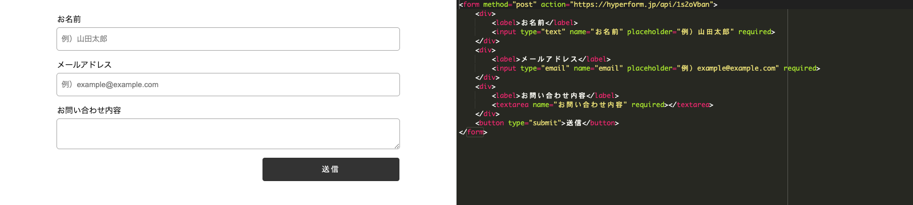The width and height of the screenshot is (913, 205).
Task: Click inside the お問い合わせ内容 textarea
Action: pyautogui.click(x=228, y=134)
